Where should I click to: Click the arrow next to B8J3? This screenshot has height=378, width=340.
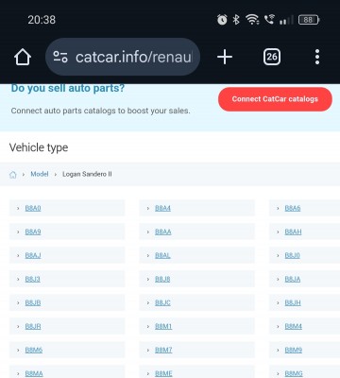(18, 279)
